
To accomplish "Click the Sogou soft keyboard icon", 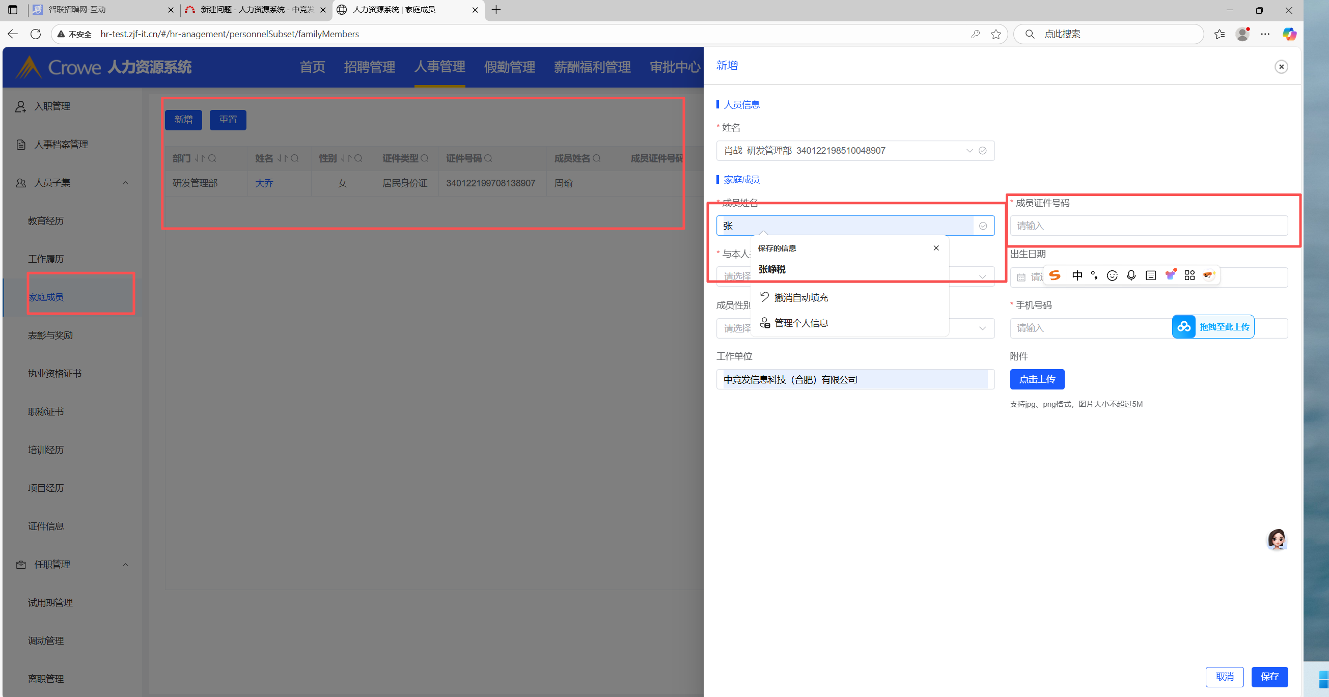I will click(x=1150, y=275).
